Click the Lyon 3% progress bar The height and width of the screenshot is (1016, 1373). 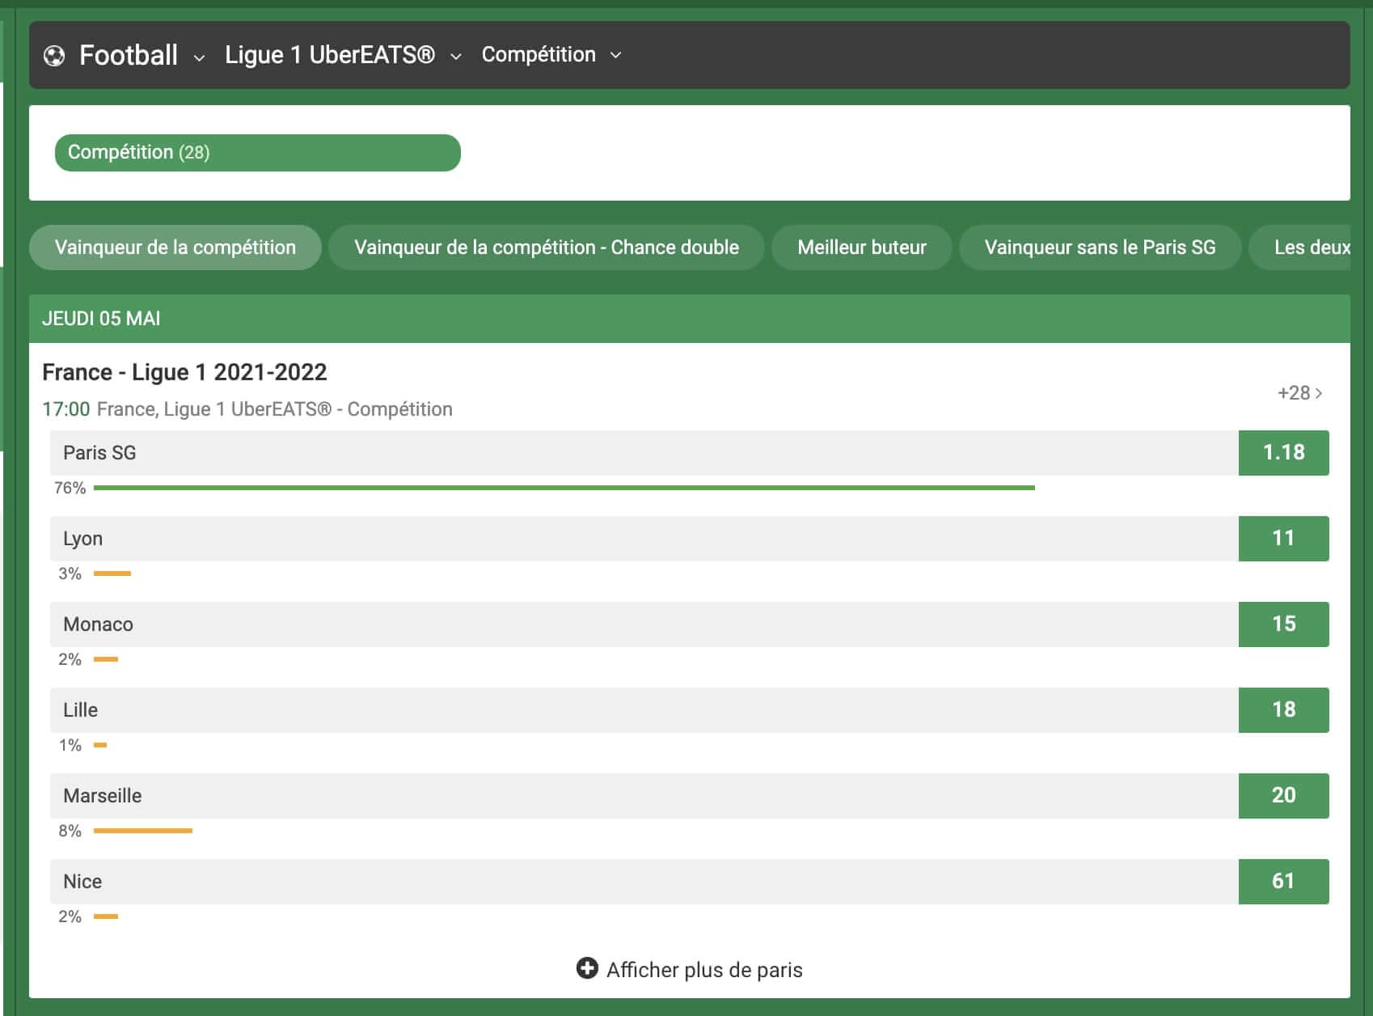coord(112,574)
